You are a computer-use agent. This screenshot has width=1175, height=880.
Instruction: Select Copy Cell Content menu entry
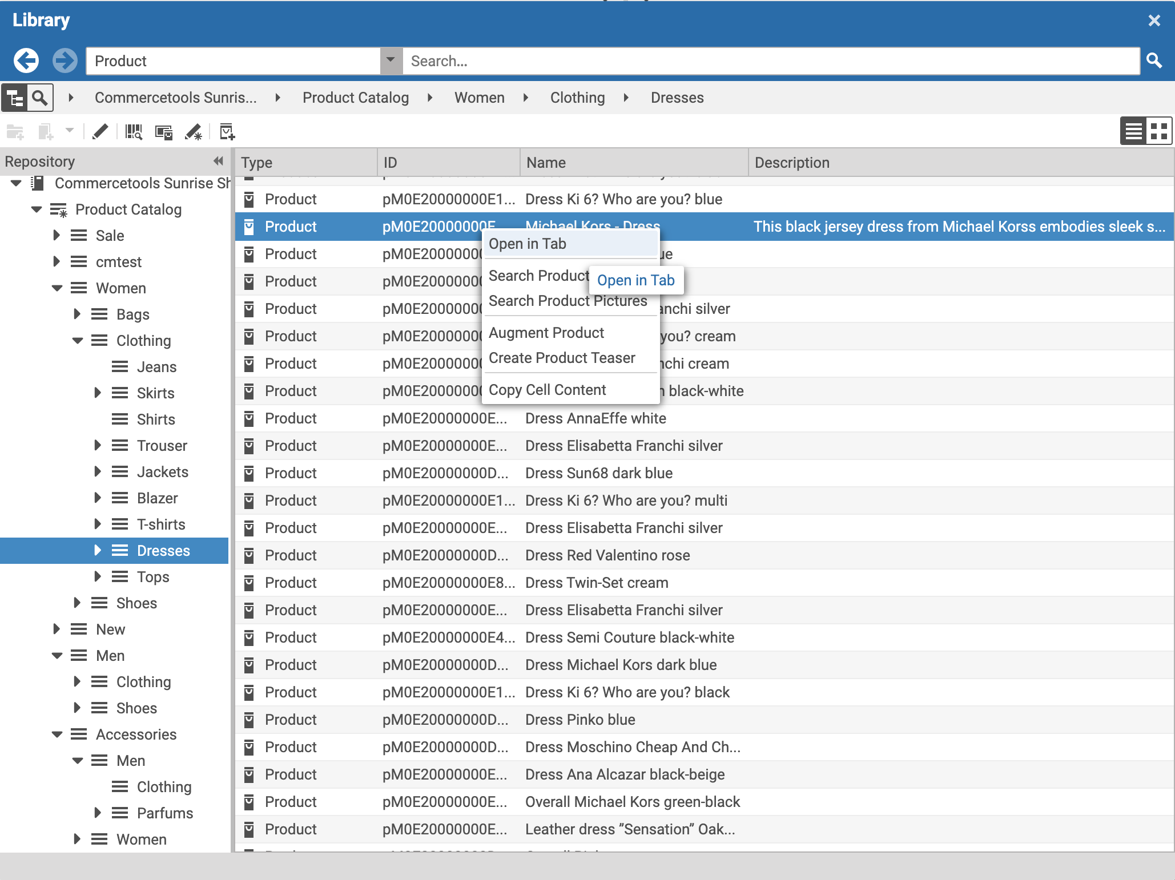click(547, 390)
